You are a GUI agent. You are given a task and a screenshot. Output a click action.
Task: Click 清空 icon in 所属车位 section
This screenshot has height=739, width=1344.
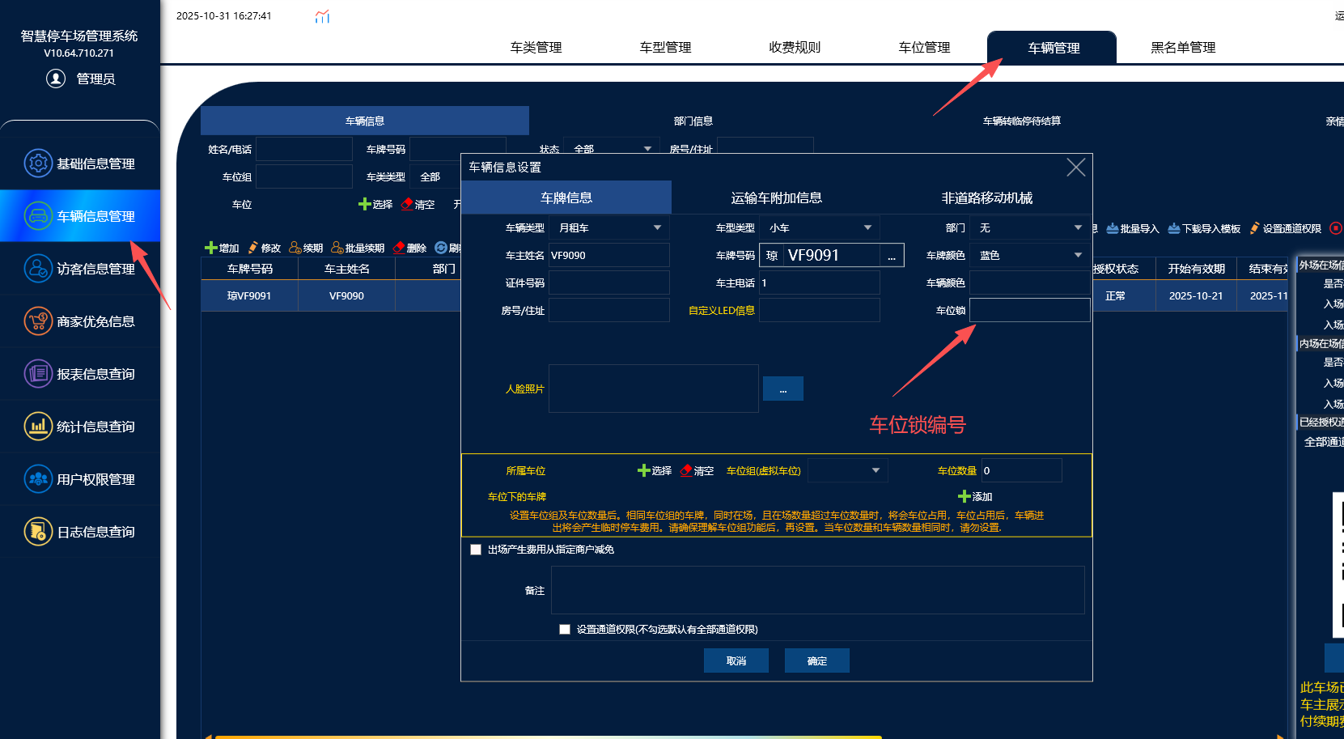(687, 470)
